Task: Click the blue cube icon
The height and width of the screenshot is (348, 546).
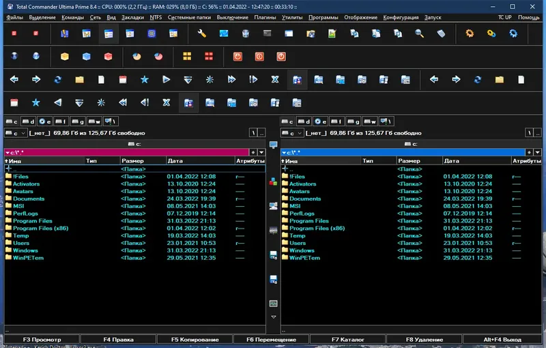Action: tap(87, 57)
